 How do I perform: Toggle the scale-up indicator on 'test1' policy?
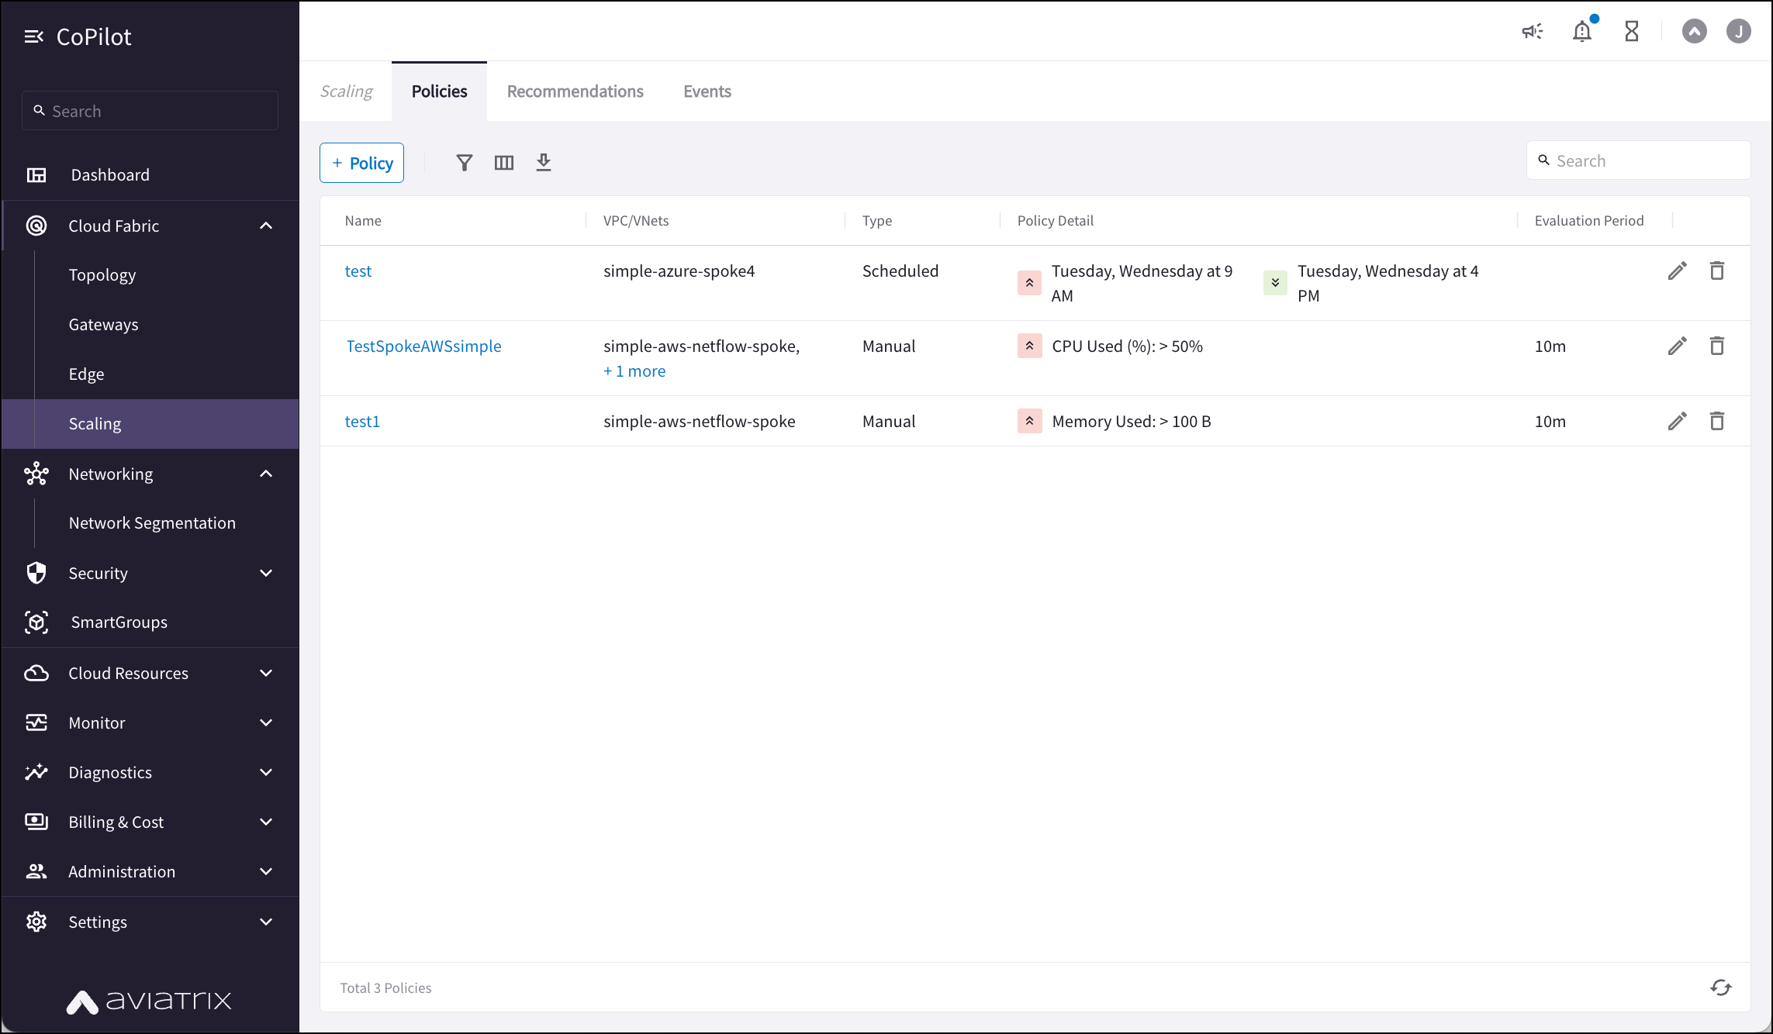tap(1028, 421)
